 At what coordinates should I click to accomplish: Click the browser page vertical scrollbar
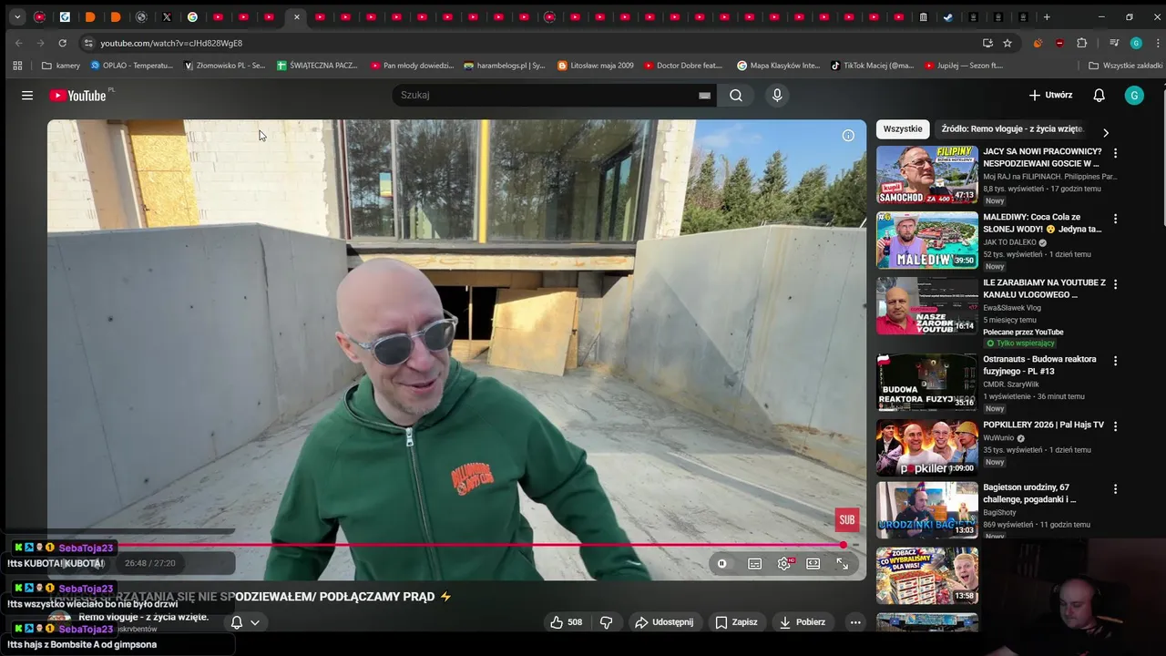pos(1162,155)
